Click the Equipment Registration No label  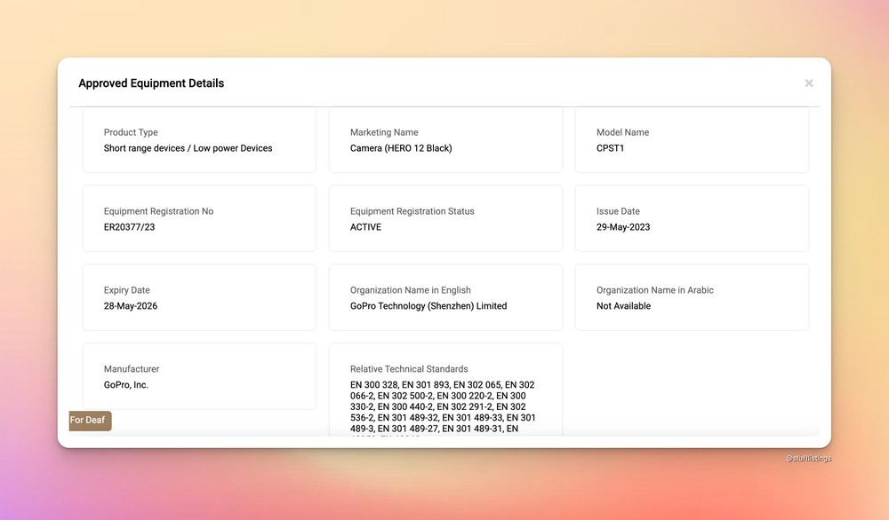point(159,211)
